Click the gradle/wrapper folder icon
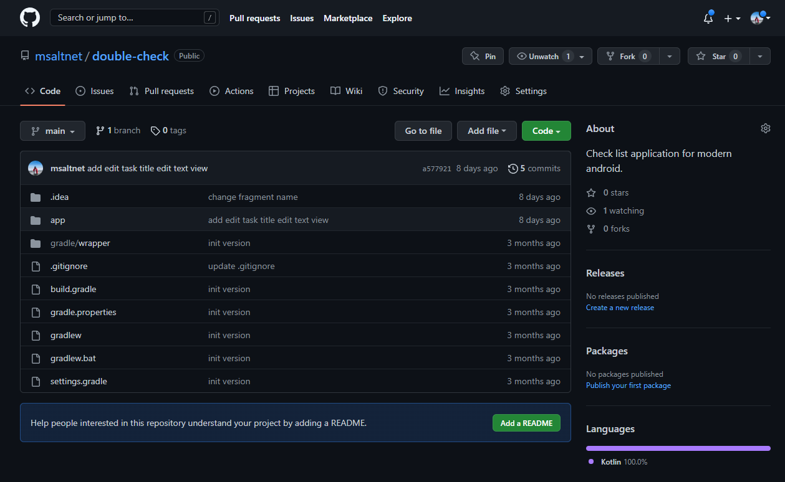785x482 pixels. (x=36, y=243)
